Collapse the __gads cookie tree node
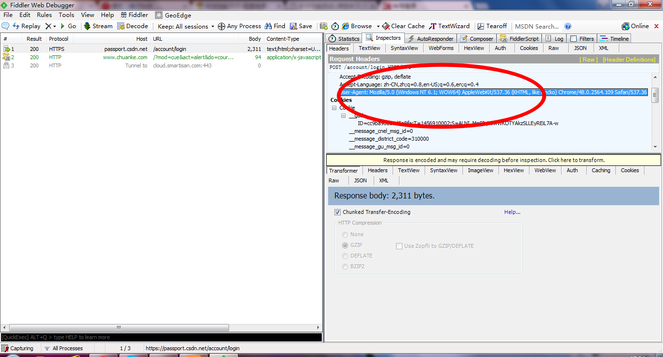 (x=343, y=115)
